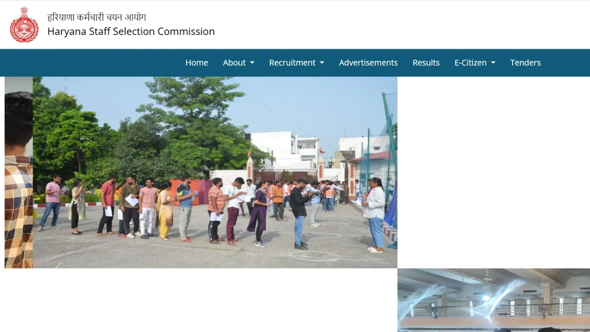Click the woman in white shirt in photo
This screenshot has width=590, height=332.
pos(375,214)
